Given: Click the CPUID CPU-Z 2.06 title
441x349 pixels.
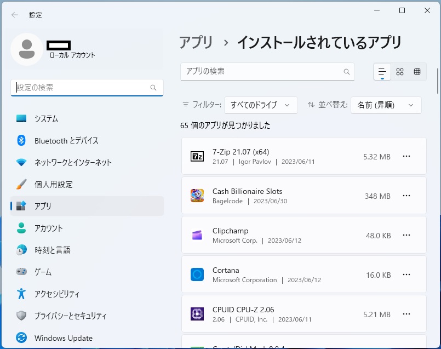Looking at the screenshot, I should tap(243, 310).
